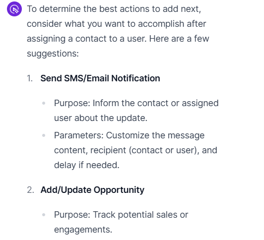This screenshot has height=240, width=264.
Task: Click bullet dot before 'Purpose: Inform the contact'
Action: point(44,103)
